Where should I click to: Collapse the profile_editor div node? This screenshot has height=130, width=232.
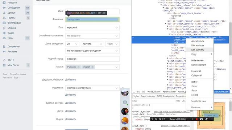coord(163,8)
